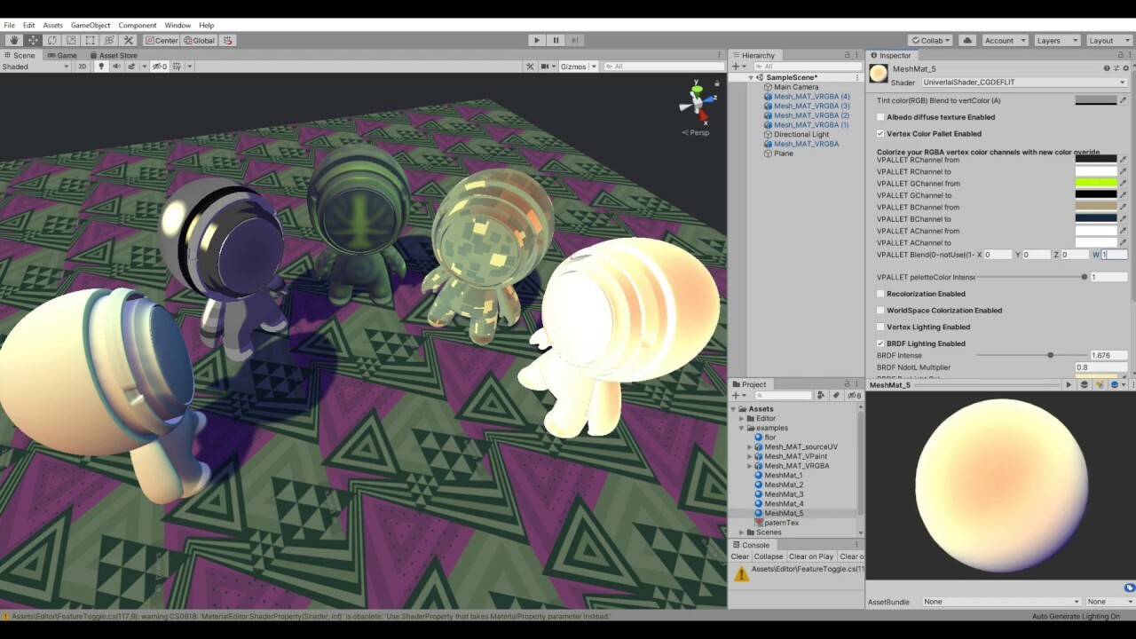Viewport: 1136px width, 639px height.
Task: Play the material preview animation
Action: (x=1069, y=385)
